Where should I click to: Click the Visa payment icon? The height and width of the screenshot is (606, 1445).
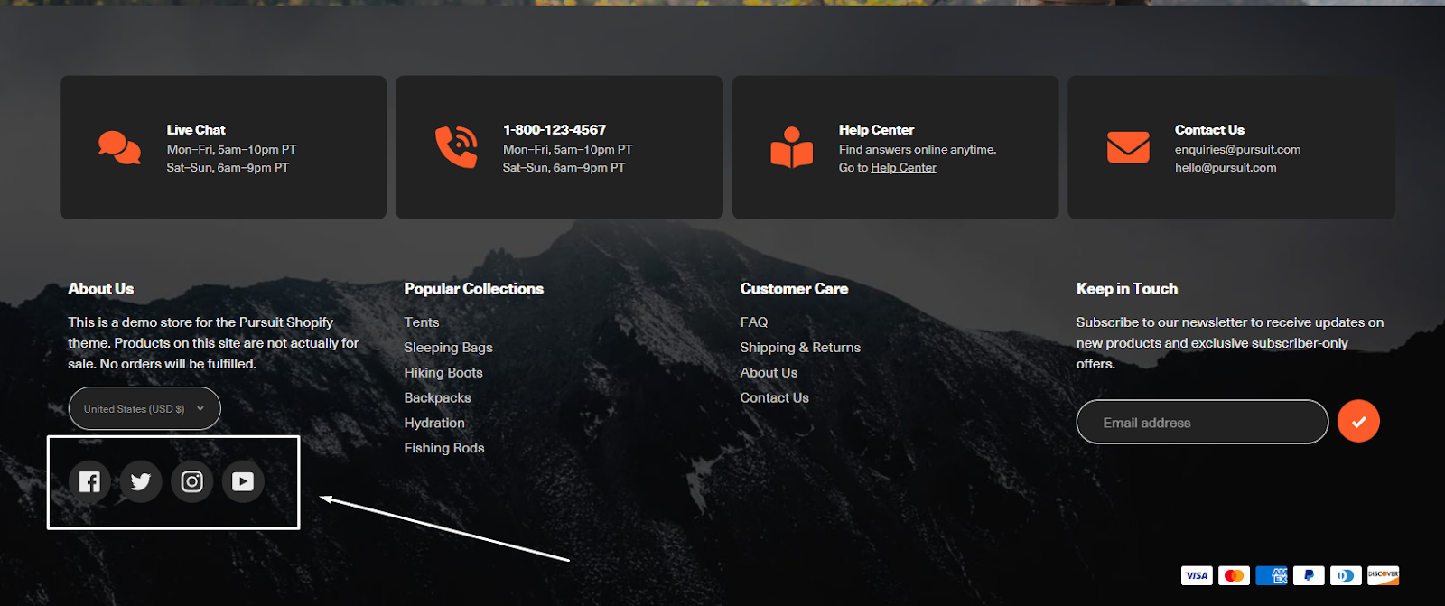1197,575
